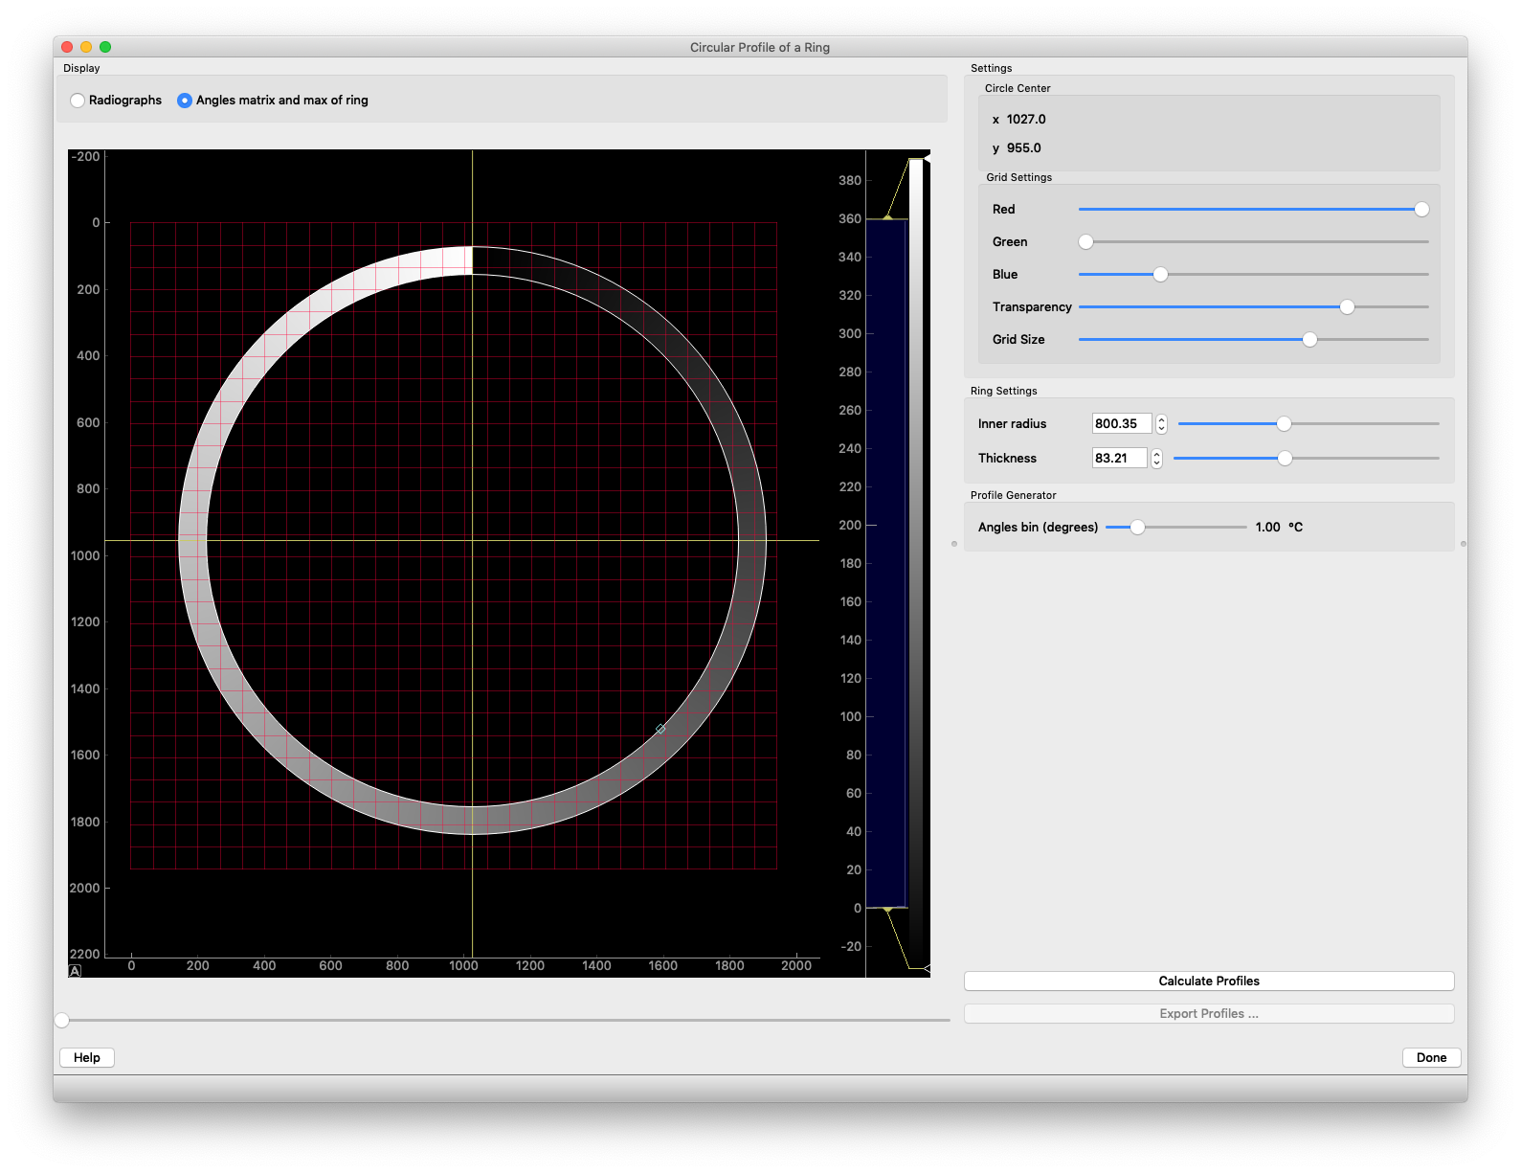This screenshot has height=1173, width=1521.
Task: Click the upper histogram level marker at 360
Action: (x=887, y=218)
